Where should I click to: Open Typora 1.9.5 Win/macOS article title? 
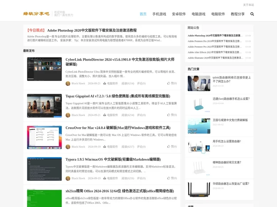pyautogui.click(x=113, y=159)
